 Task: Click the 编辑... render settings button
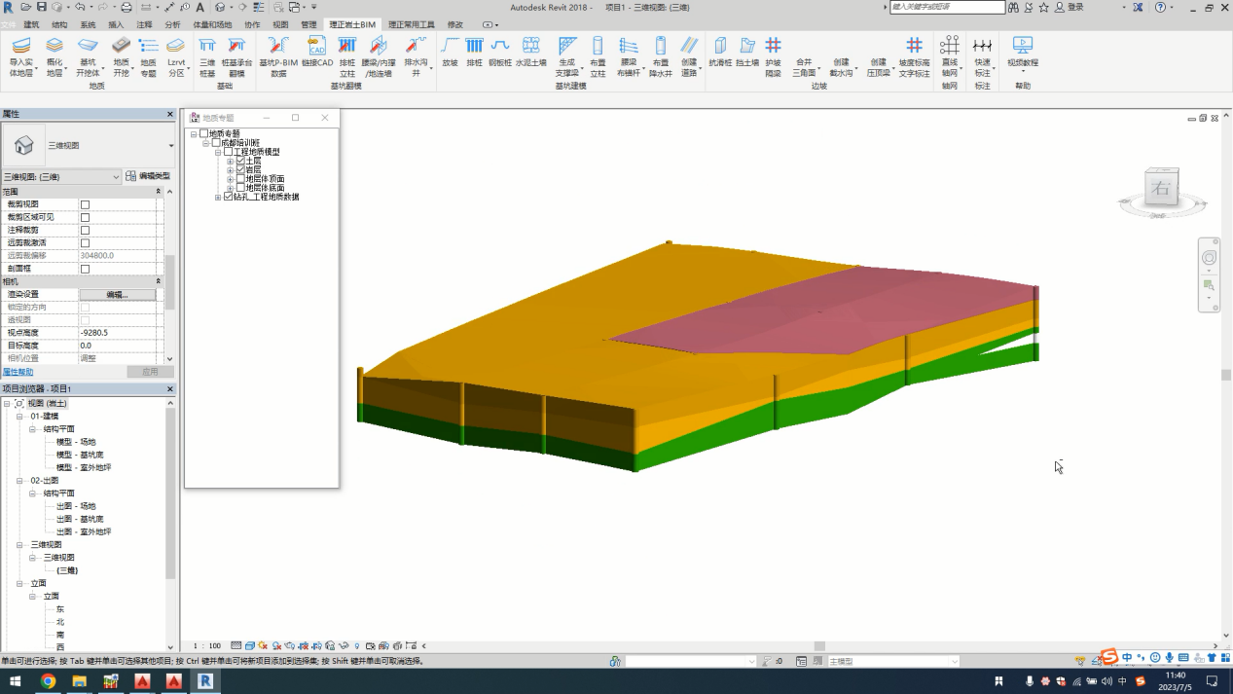[x=117, y=294]
